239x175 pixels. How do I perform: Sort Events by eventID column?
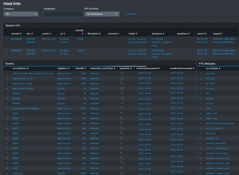pos(81,68)
